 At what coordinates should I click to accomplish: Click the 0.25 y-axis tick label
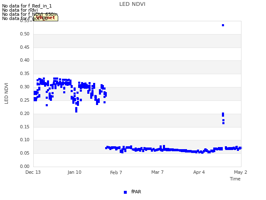coord(25,100)
